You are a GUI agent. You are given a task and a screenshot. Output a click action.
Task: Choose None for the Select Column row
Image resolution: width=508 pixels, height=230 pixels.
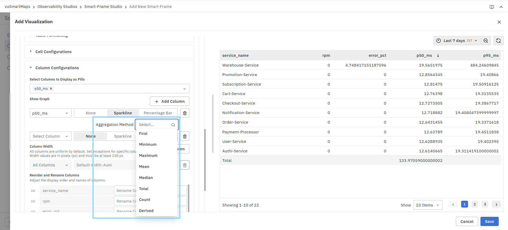[x=91, y=136]
